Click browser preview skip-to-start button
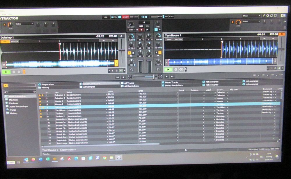This screenshot has width=291, height=179. (118, 77)
